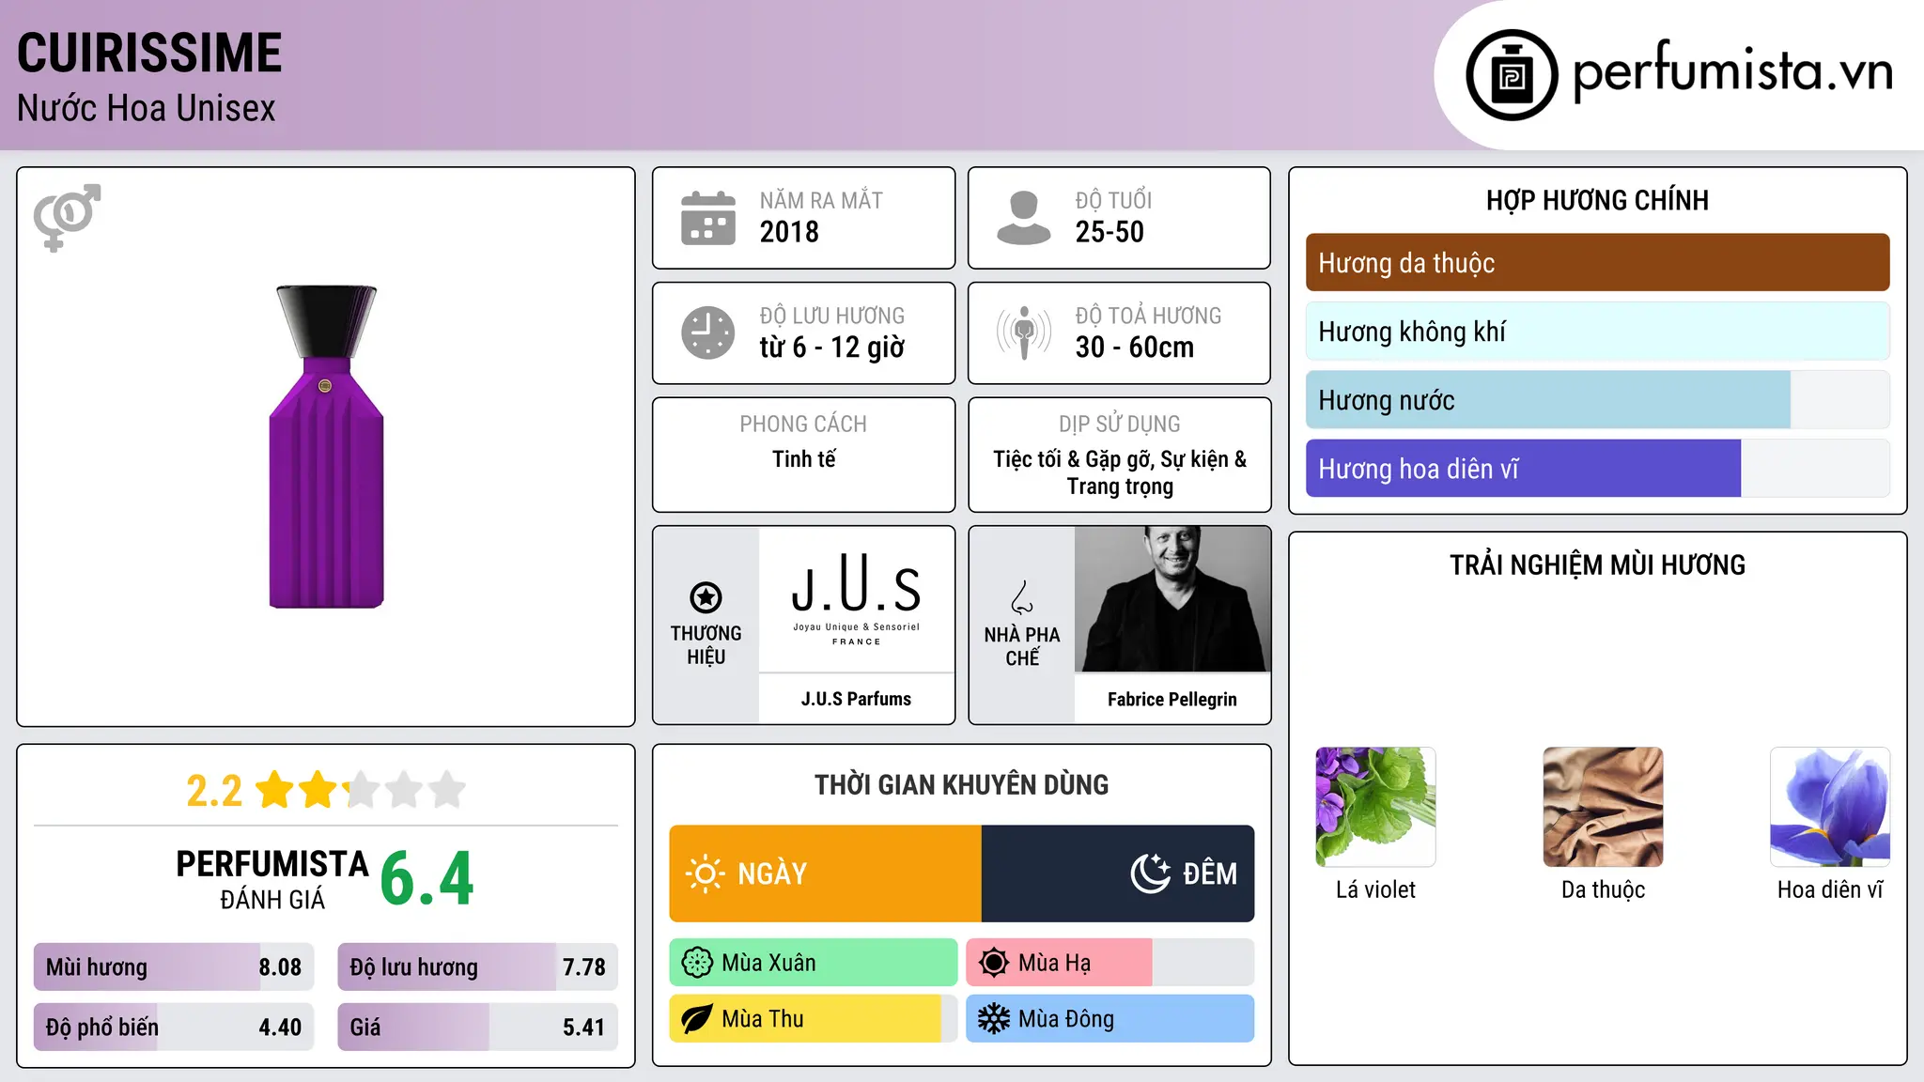The height and width of the screenshot is (1082, 1924).
Task: Select the person icon beside ĐỘ TUỔI
Action: [x=1024, y=218]
